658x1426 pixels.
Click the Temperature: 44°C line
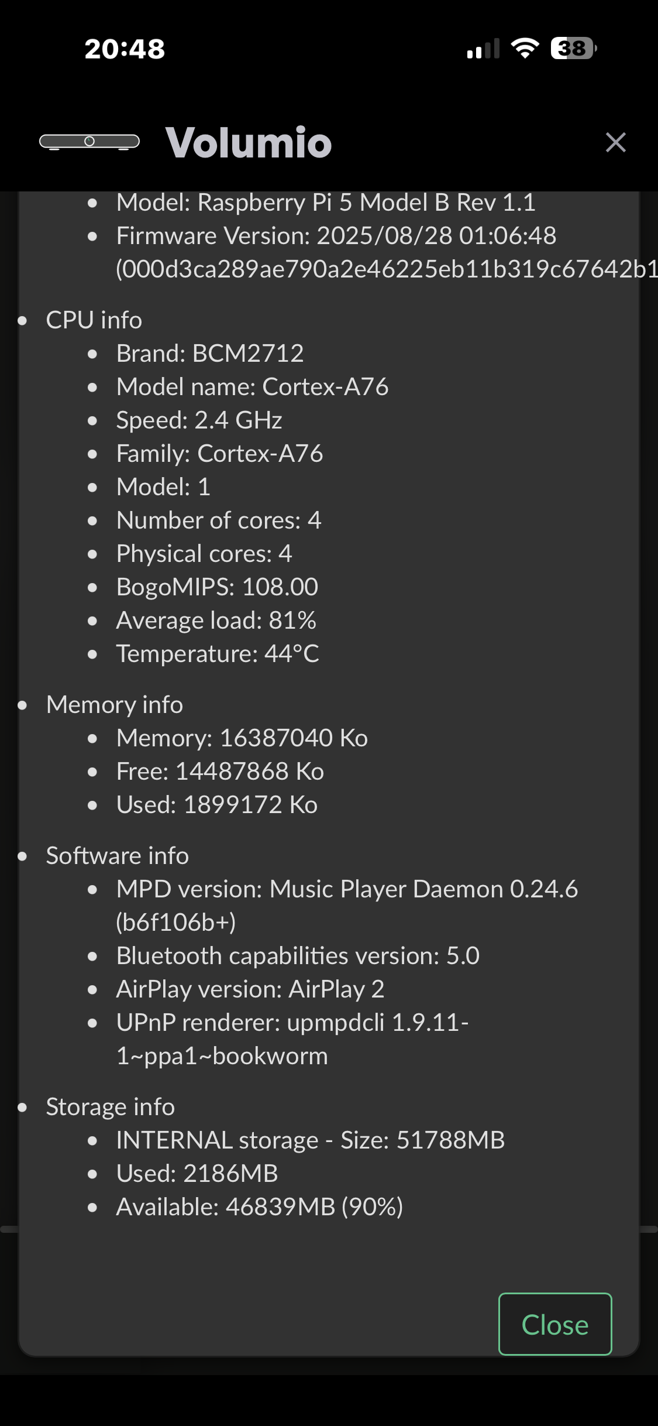[x=218, y=654]
